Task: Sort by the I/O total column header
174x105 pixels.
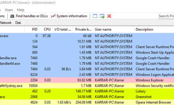Action: point(63,29)
